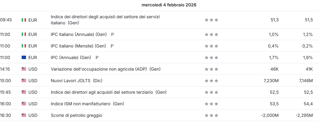Open the IPC italiano (Mensile) event
This screenshot has width=319, height=122.
78,46
